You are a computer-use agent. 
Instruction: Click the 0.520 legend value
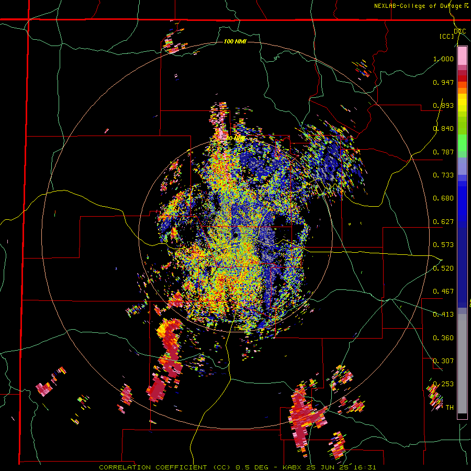(443, 268)
